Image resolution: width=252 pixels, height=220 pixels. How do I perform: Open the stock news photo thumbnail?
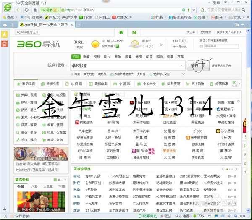(41, 202)
